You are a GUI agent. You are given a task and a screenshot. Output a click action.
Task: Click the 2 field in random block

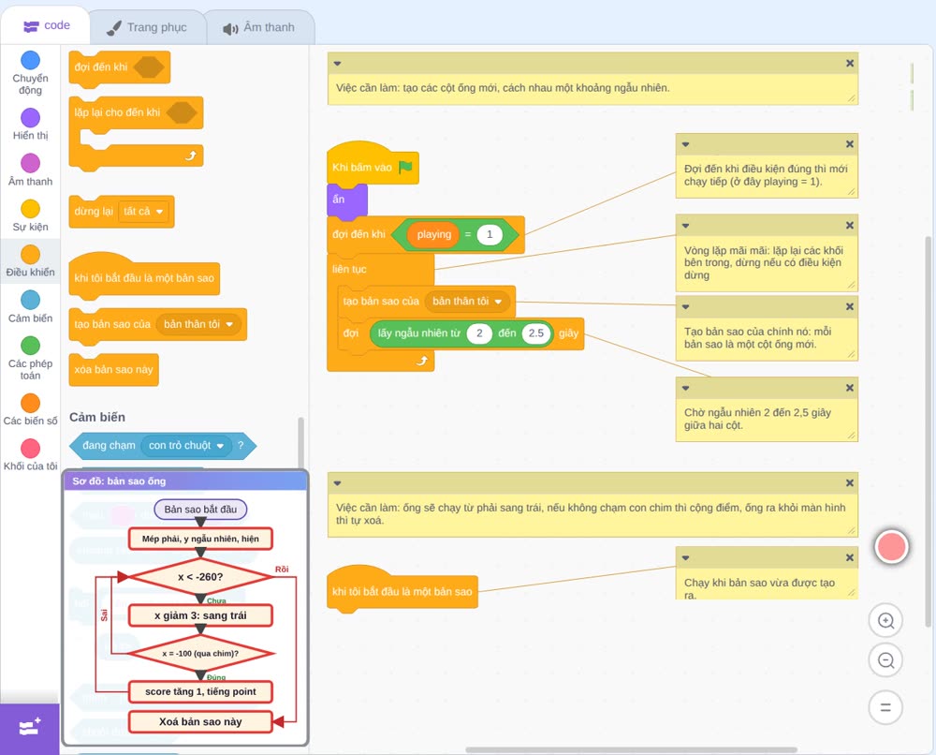479,333
